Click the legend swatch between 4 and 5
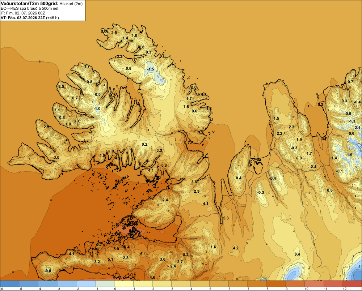362x291 pixels. point(200,284)
